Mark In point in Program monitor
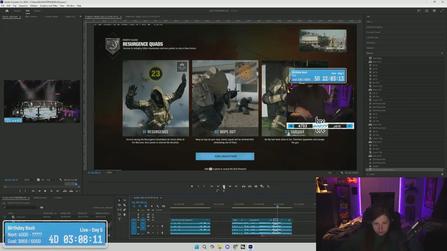This screenshot has height=251, width=447. (x=198, y=186)
